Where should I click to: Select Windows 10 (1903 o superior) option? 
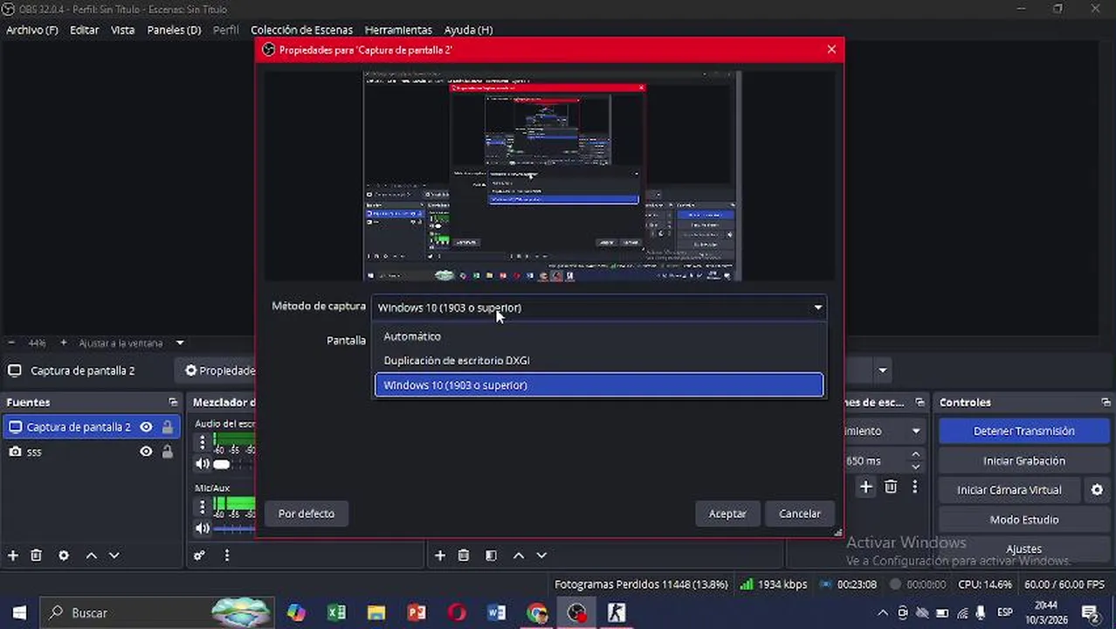pyautogui.click(x=599, y=385)
